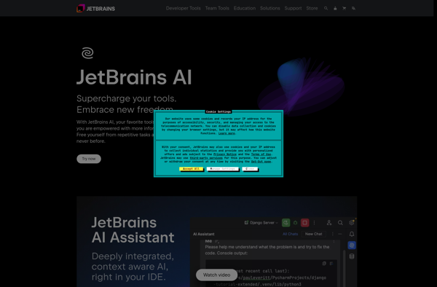The image size is (437, 287).
Task: Click Accept All in Cookie Settings
Action: pos(191,169)
